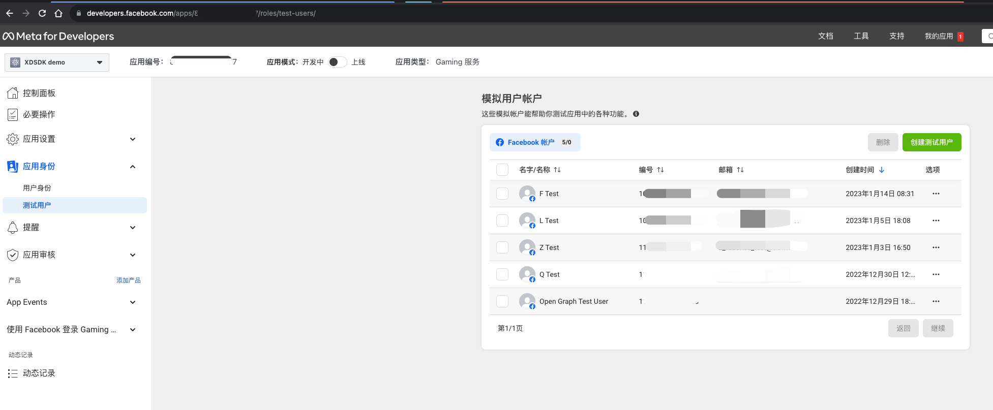The height and width of the screenshot is (410, 993).
Task: Open 文档 in top navigation
Action: click(x=826, y=36)
